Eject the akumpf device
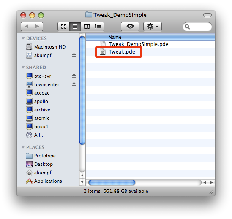 (x=74, y=55)
